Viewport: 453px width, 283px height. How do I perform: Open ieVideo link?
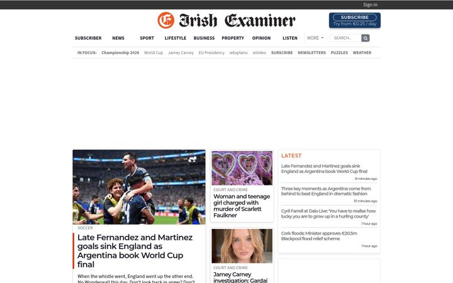[x=259, y=53]
